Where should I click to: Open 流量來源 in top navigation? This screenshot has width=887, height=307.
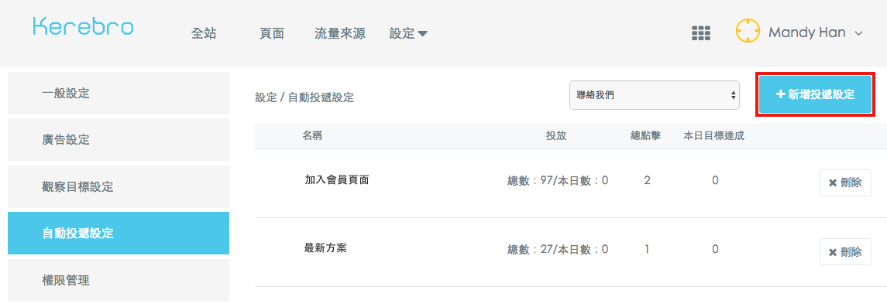pyautogui.click(x=340, y=34)
